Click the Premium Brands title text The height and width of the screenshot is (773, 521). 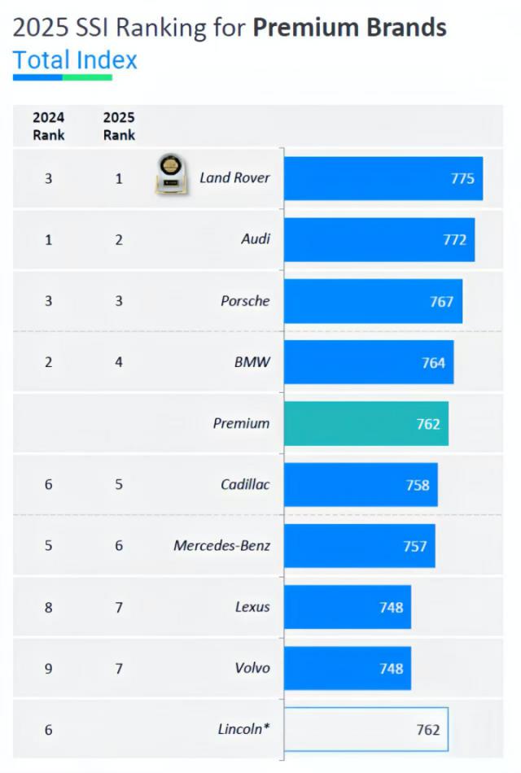[x=349, y=28]
